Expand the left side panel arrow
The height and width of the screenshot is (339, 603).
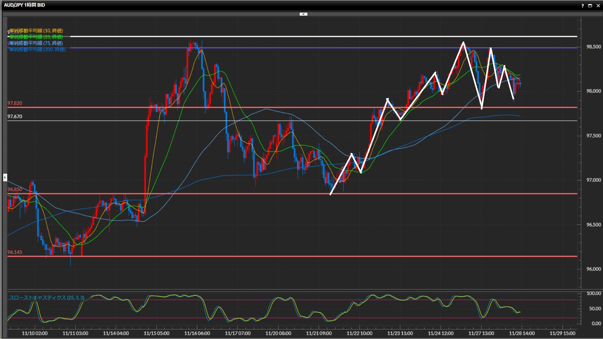tap(5, 177)
